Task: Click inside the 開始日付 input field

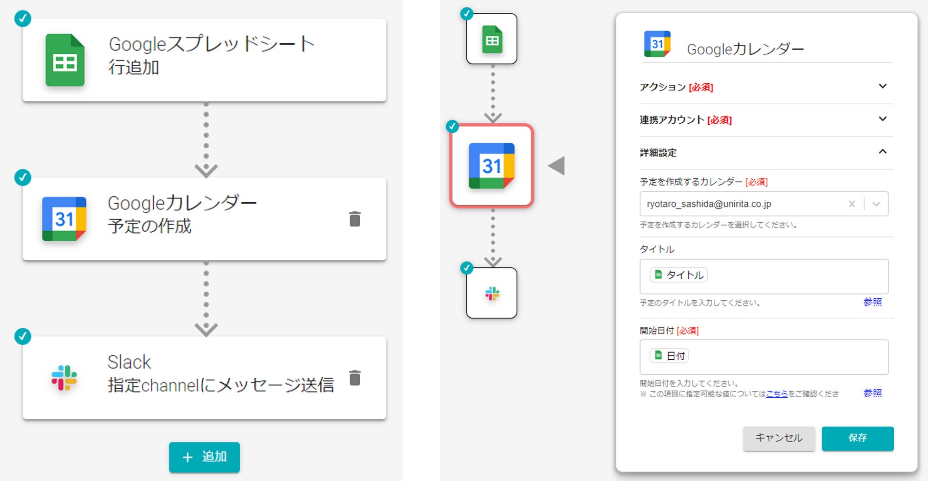Action: tap(764, 357)
